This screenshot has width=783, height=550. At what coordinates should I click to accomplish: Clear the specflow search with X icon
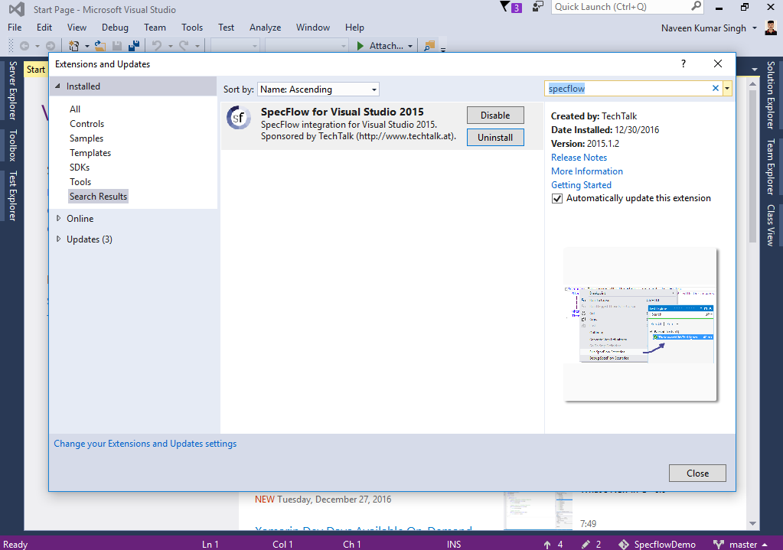coord(715,88)
